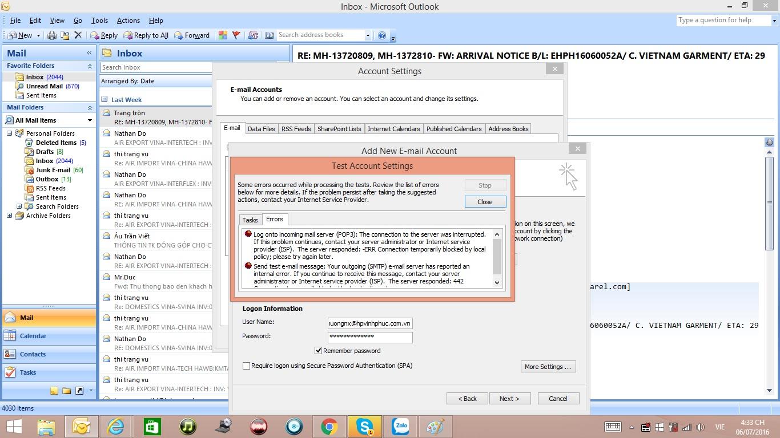Enable Require logon using Secure Password Authentication
This screenshot has height=438, width=780.
click(247, 366)
